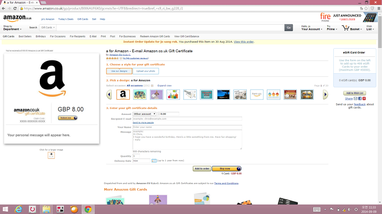Open the feedback link about gift cards
The width and height of the screenshot is (382, 214).
coord(360,104)
